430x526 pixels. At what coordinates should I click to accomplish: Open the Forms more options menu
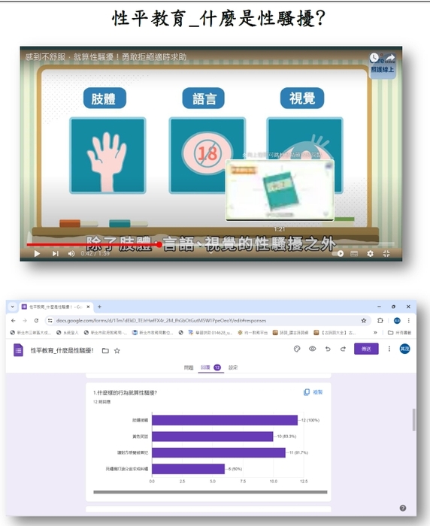coord(389,349)
